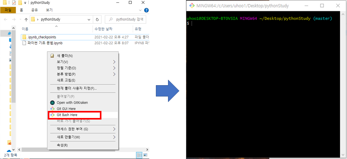
Task: Open Explorer help question mark icon
Action: pos(146,10)
